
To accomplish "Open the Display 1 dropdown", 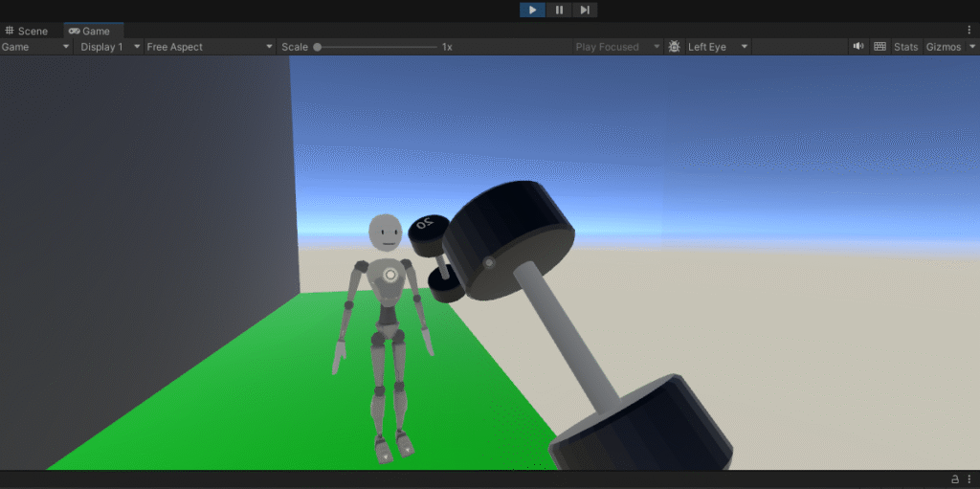I will click(108, 47).
